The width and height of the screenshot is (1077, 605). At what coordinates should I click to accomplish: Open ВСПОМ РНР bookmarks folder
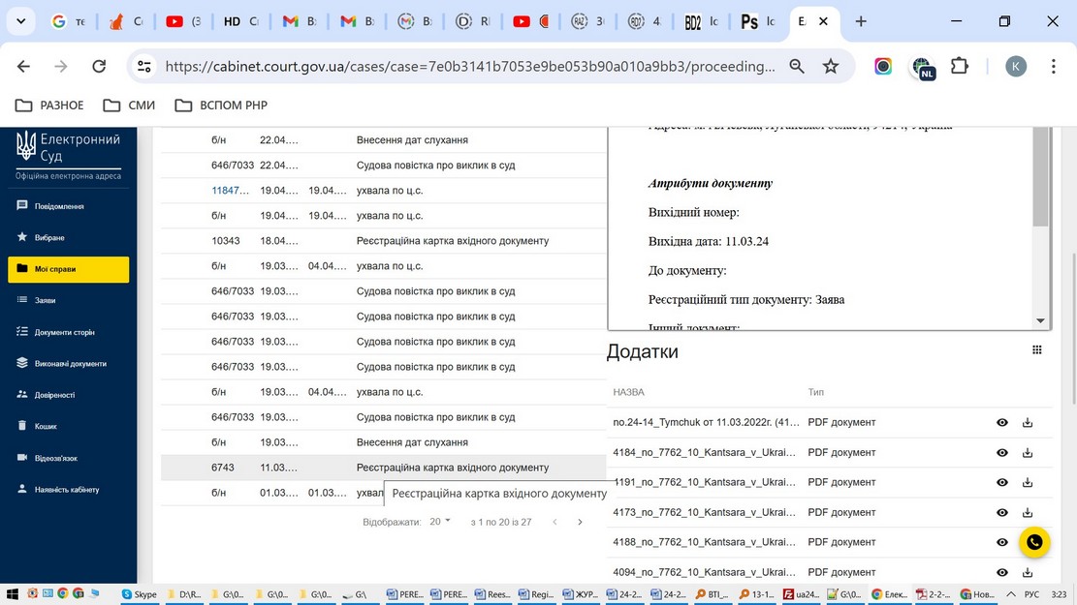(220, 105)
